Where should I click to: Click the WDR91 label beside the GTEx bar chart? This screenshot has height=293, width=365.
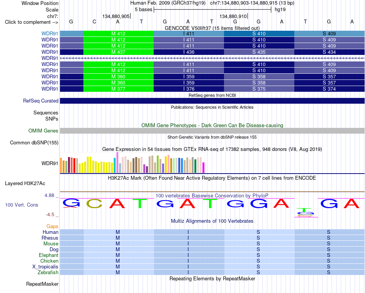tap(50, 163)
